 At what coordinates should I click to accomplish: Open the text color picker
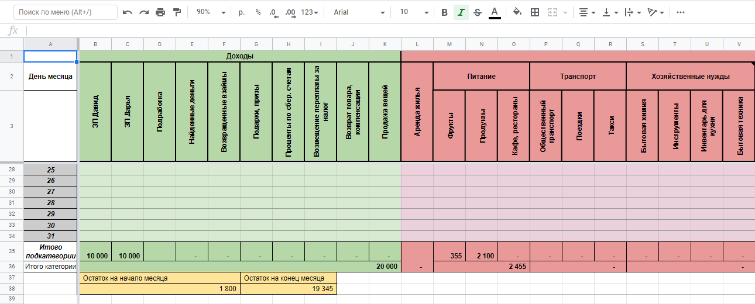[x=495, y=12]
